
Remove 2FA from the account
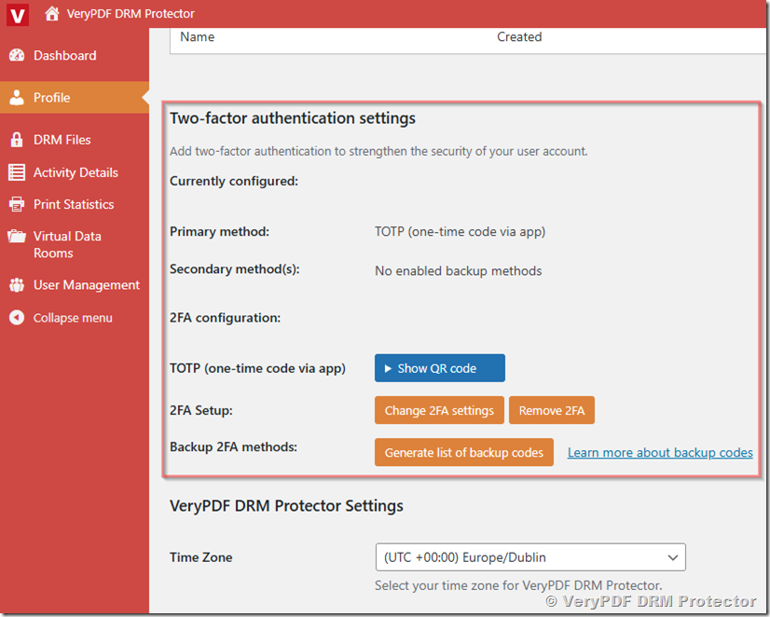click(x=551, y=409)
